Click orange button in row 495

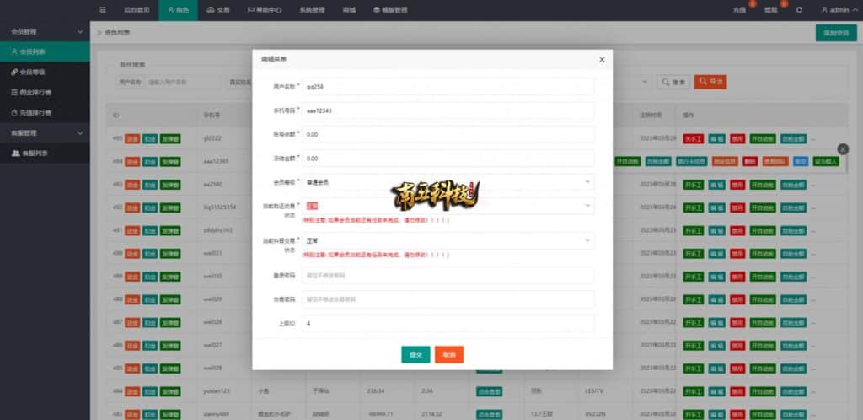pyautogui.click(x=132, y=138)
